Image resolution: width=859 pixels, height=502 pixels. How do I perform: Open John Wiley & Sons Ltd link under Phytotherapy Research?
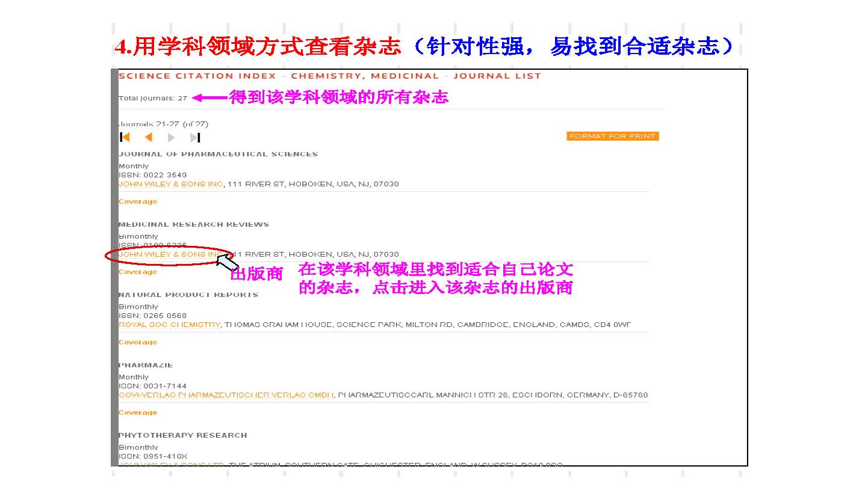[172, 464]
